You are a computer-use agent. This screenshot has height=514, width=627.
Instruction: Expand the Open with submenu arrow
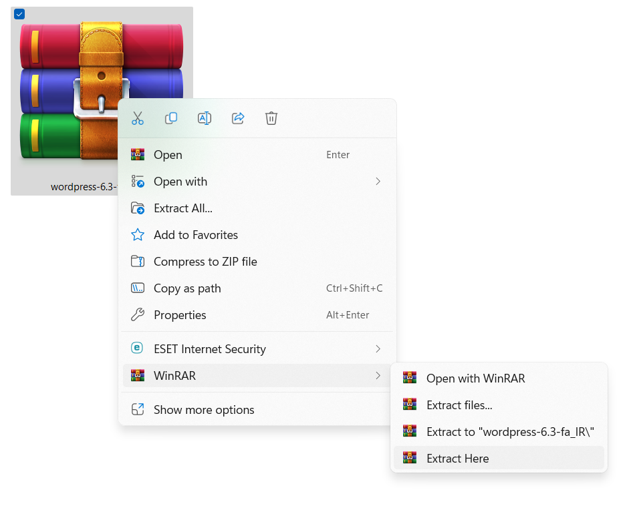378,182
